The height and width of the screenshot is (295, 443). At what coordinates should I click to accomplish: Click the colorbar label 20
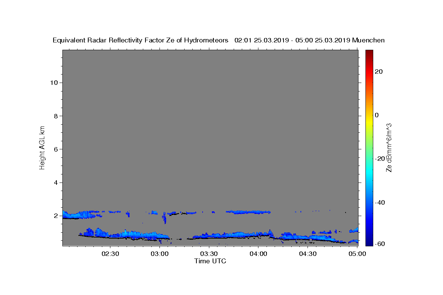click(379, 72)
